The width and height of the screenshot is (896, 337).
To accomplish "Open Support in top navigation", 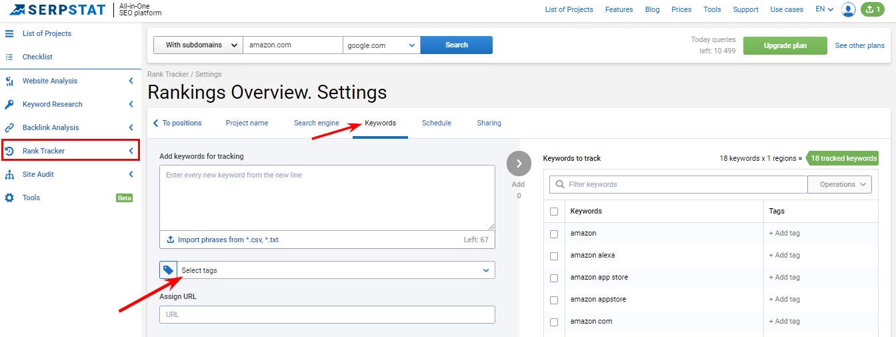I will click(746, 9).
